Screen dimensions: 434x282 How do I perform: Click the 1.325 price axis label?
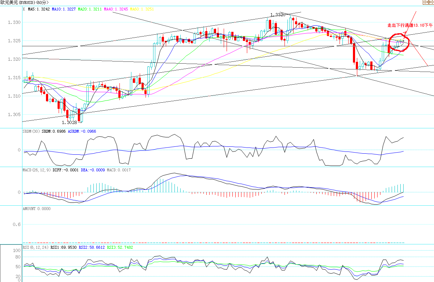(x=14, y=41)
